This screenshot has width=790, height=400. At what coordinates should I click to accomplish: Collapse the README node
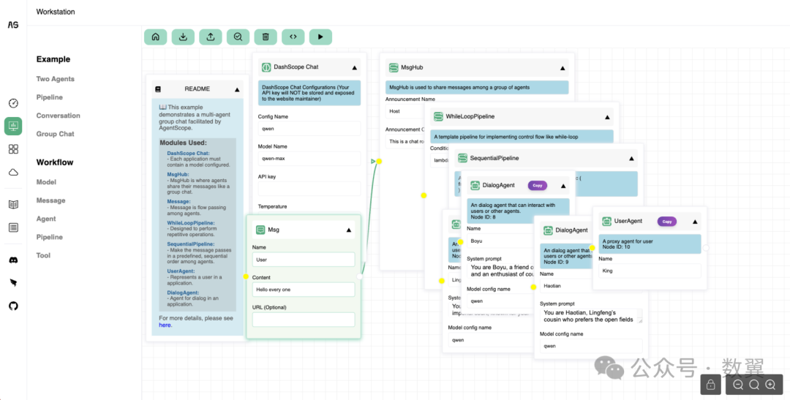pyautogui.click(x=237, y=89)
